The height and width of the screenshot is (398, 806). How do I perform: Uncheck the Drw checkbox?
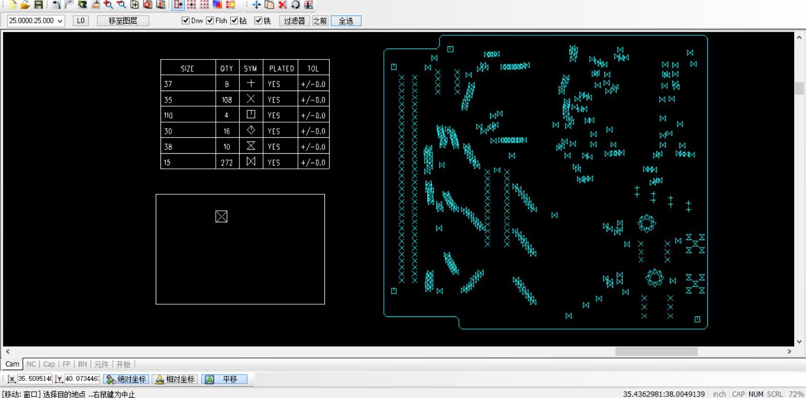(x=186, y=21)
